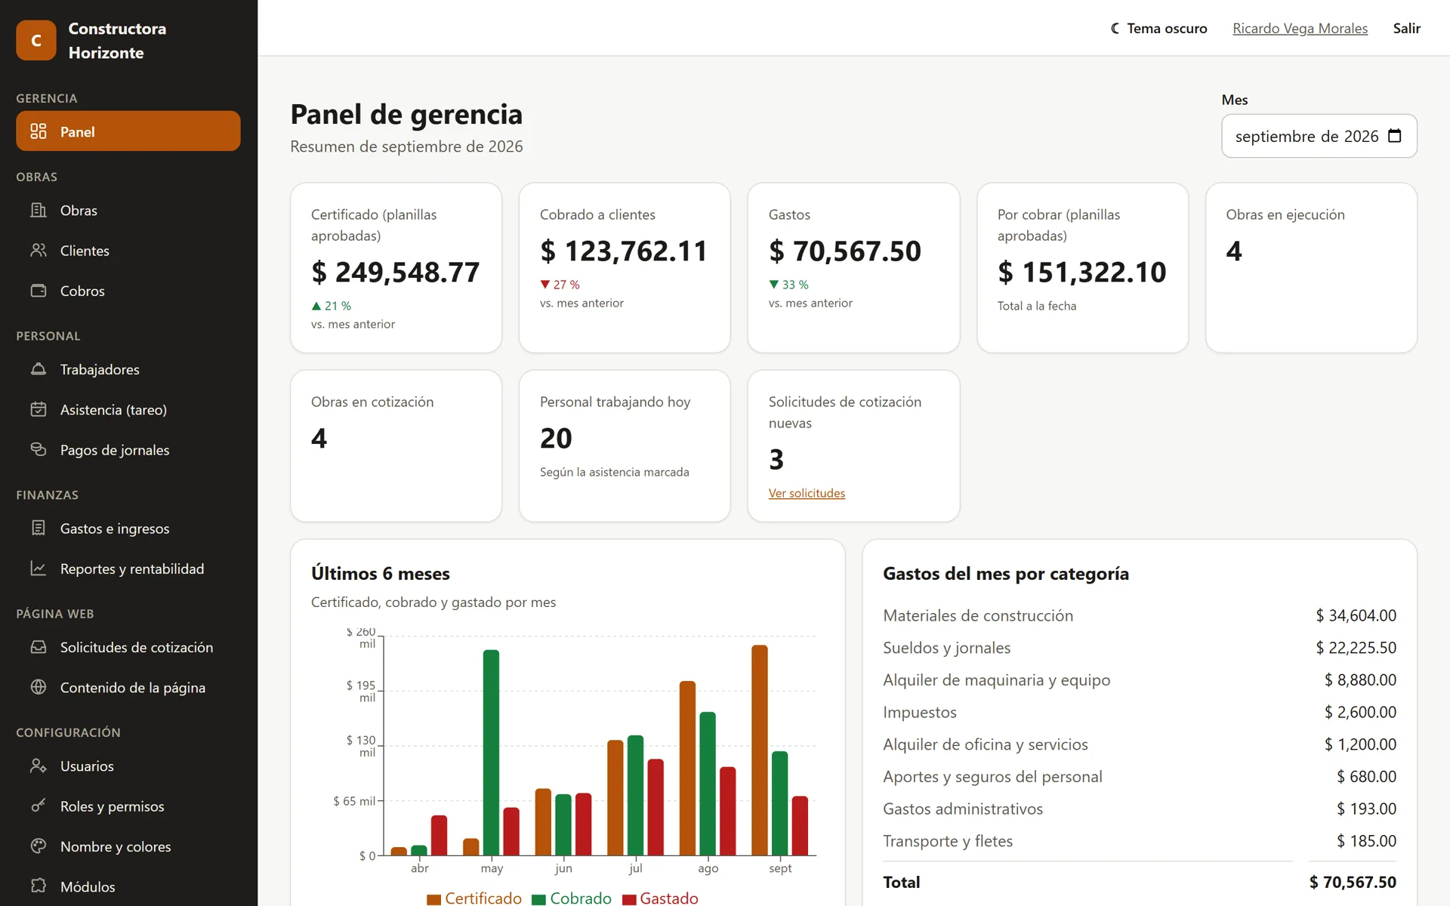The width and height of the screenshot is (1450, 906).
Task: Click the $ 151,322.10 por cobrar value
Action: coord(1081,272)
